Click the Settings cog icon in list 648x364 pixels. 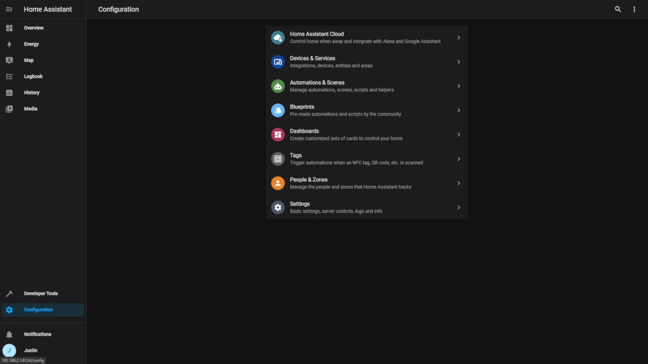point(278,207)
